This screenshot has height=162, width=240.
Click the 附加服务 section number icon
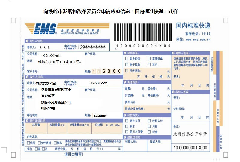(x=125, y=53)
